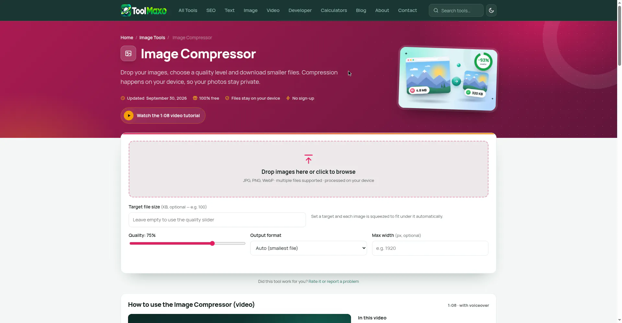Click the shield icon beside Files stay on device
Image resolution: width=622 pixels, height=323 pixels.
227,98
